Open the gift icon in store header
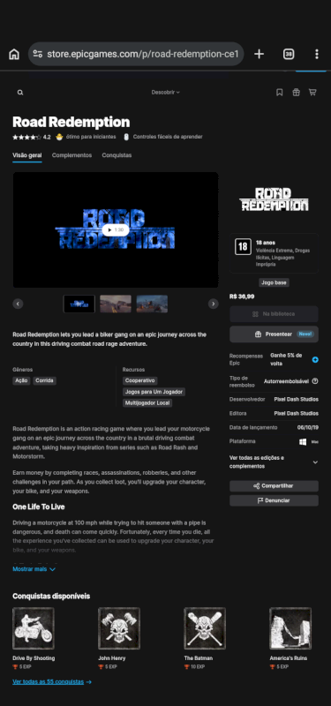Viewport: 331px width, 706px height. point(296,93)
